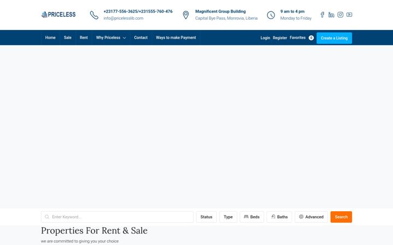The image size is (393, 245).
Task: Click the clock hours icon
Action: pyautogui.click(x=271, y=15)
